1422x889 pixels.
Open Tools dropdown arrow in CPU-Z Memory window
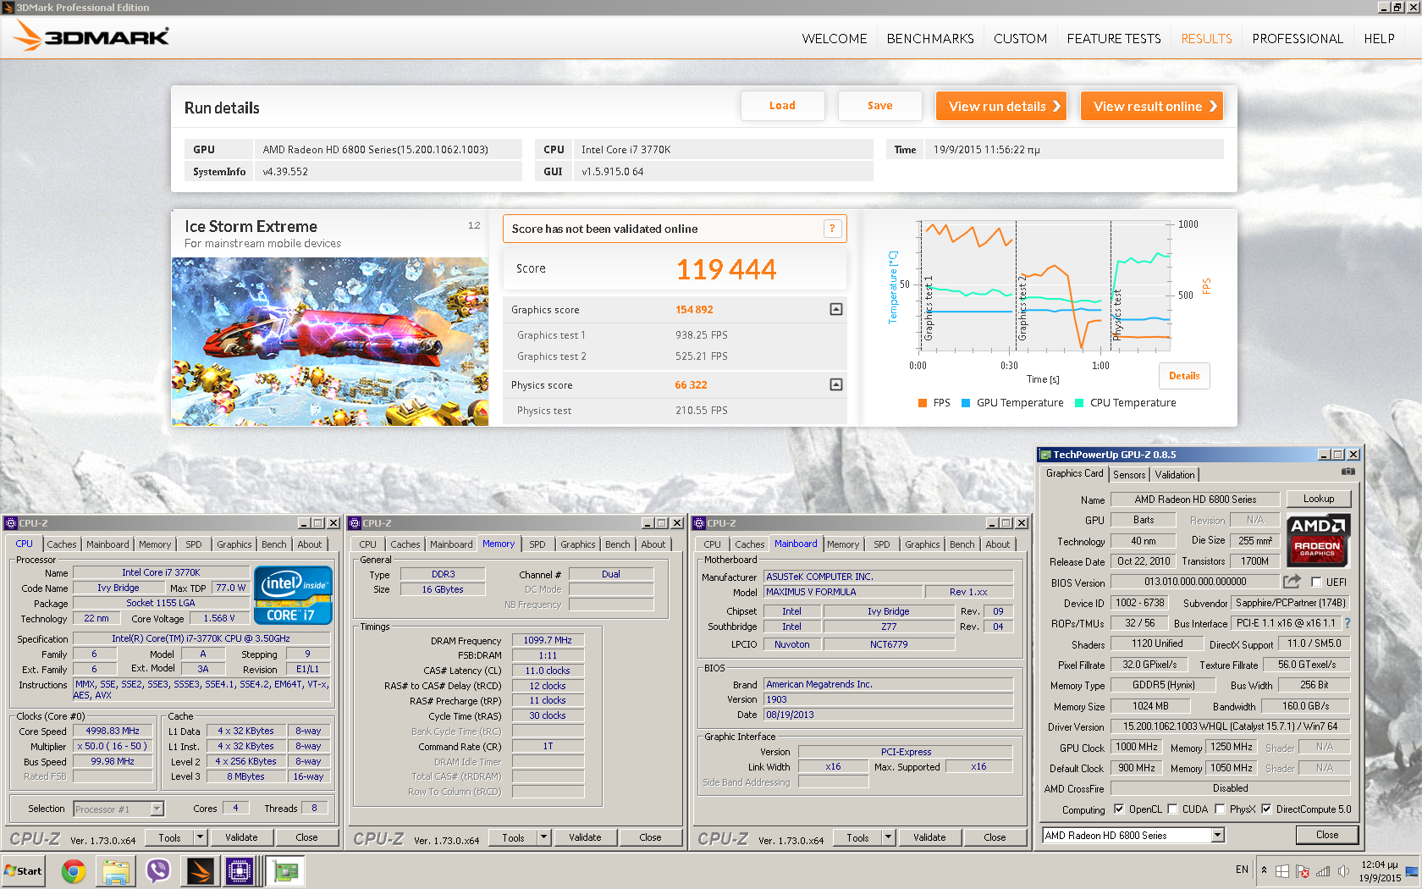[x=544, y=837]
